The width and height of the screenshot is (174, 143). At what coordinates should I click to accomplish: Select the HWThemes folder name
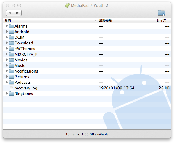[25, 49]
